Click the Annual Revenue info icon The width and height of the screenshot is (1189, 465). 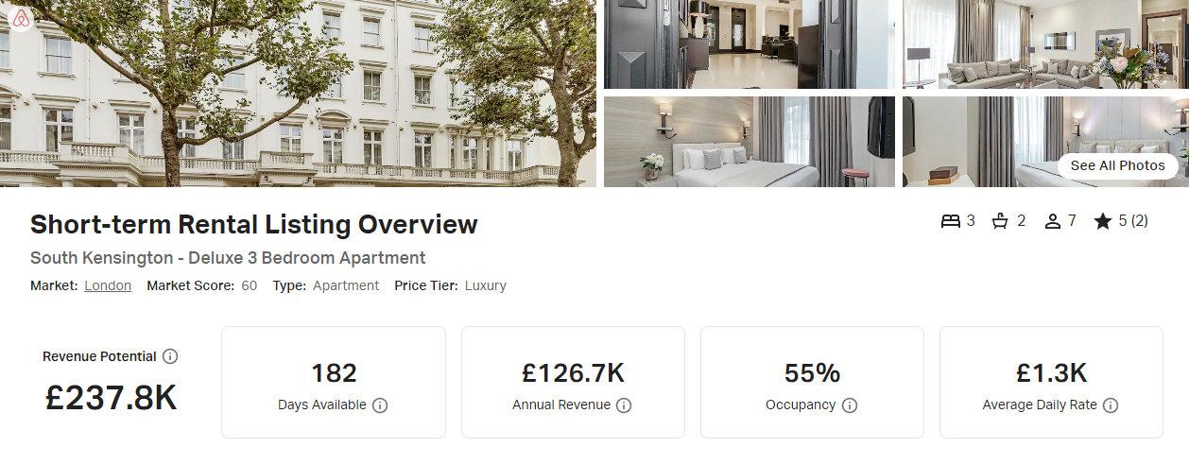click(624, 405)
